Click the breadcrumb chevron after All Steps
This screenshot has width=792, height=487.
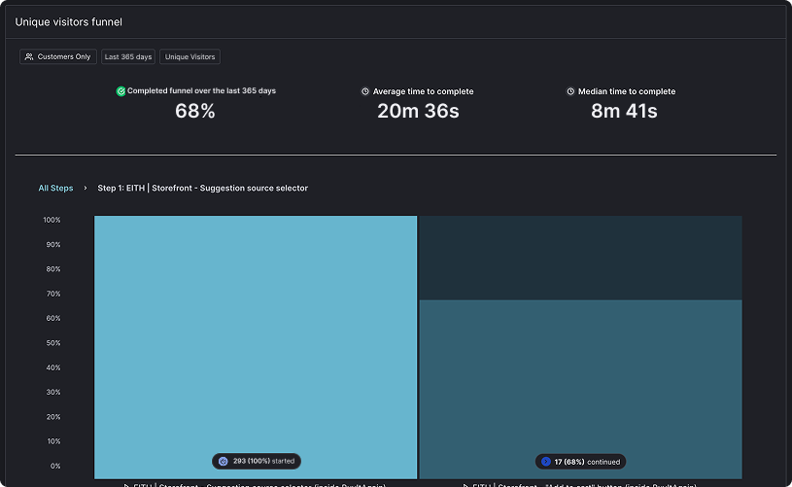(x=86, y=188)
